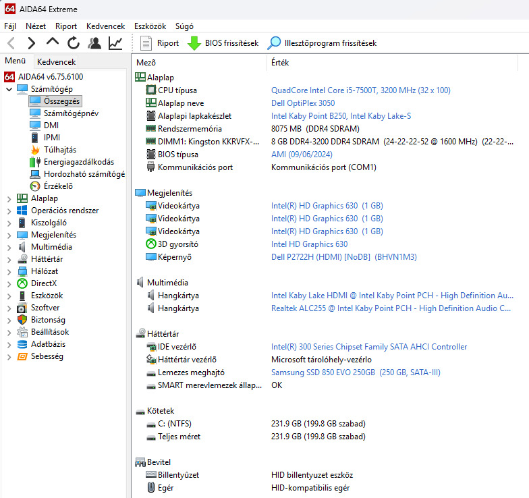529x498 pixels.
Task: Go forward with the right arrow toolbar icon
Action: [x=31, y=43]
